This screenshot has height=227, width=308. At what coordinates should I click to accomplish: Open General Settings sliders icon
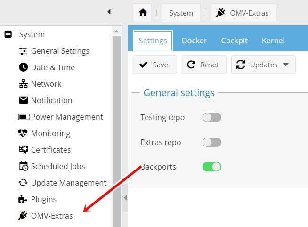click(x=23, y=51)
